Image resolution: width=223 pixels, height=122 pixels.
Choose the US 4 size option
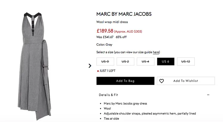(145, 61)
